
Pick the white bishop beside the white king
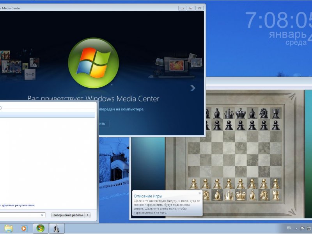[x=252, y=195]
